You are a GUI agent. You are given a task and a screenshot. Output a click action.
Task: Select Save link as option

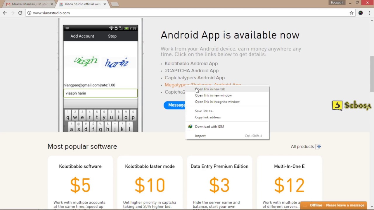point(227,111)
